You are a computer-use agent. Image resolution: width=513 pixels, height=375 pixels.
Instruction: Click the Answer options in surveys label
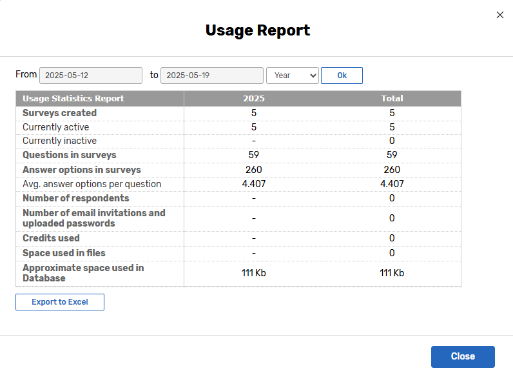pyautogui.click(x=81, y=170)
